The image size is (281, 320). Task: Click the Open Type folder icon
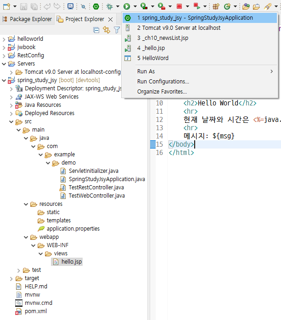pos(246,6)
